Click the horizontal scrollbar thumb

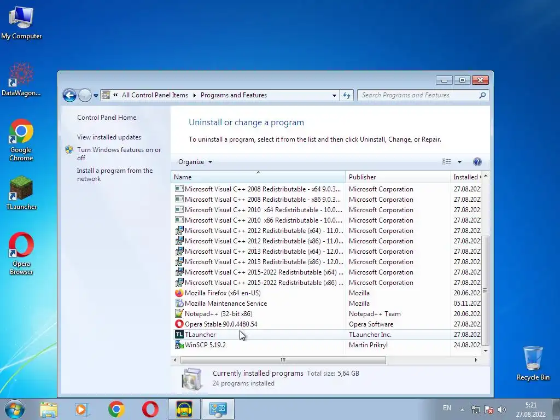[283, 360]
